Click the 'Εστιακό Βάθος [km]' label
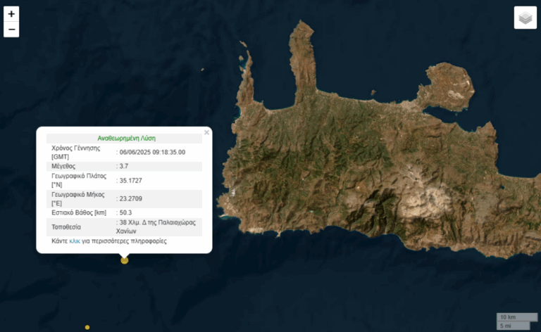 (x=77, y=212)
